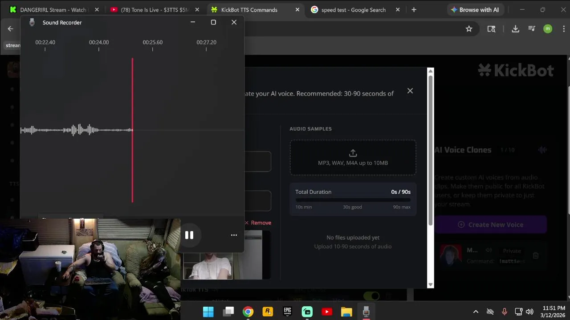Open Streamlabs icon on taskbar
The height and width of the screenshot is (320, 570).
pyautogui.click(x=307, y=312)
